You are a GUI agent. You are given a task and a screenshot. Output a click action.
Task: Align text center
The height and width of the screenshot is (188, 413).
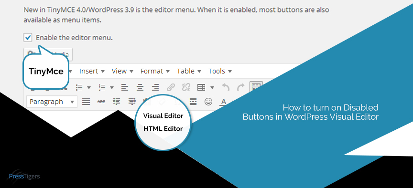point(140,87)
